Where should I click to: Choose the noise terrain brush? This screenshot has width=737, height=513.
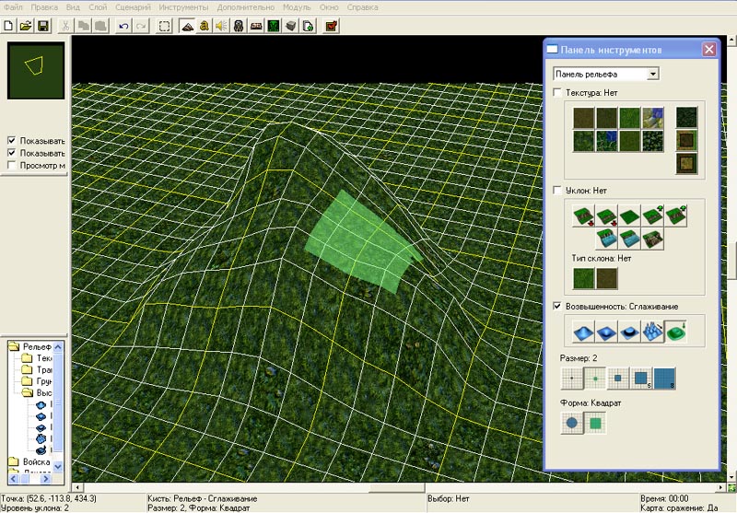pos(651,332)
